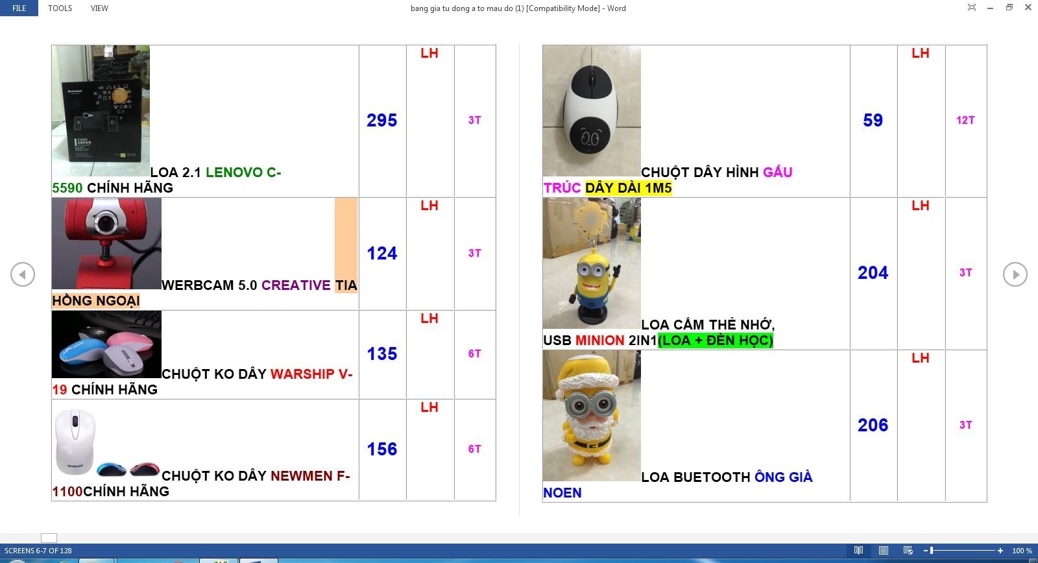Click the text 5590 CHÍNH HÃNG
The image size is (1038, 563).
click(113, 188)
